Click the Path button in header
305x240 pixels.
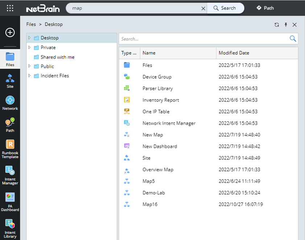[x=265, y=8]
